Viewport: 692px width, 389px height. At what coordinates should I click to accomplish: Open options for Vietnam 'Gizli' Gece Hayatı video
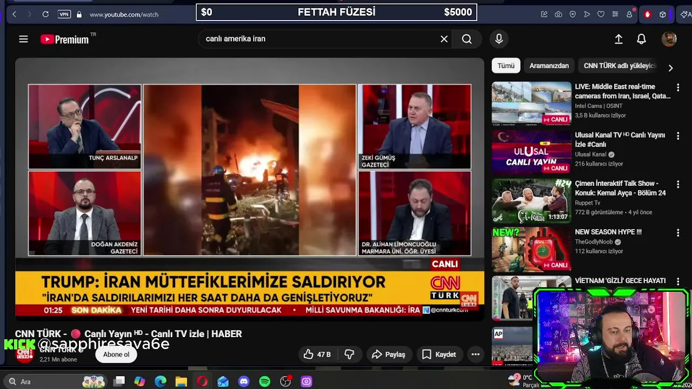point(678,281)
